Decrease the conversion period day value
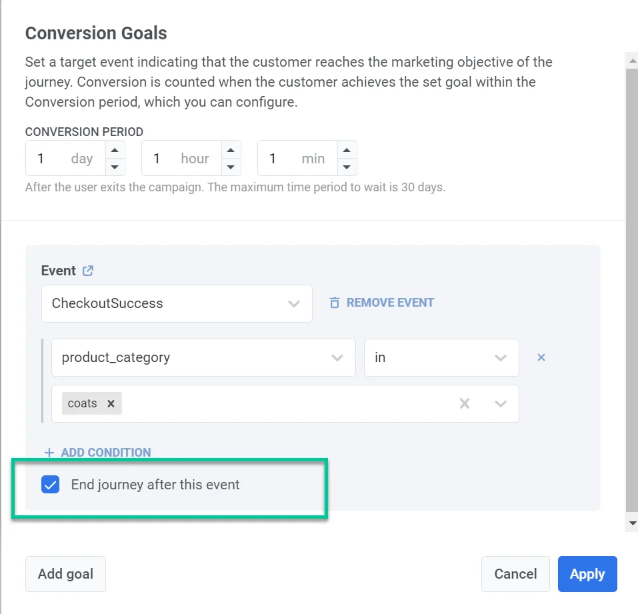This screenshot has width=638, height=614. 115,167
